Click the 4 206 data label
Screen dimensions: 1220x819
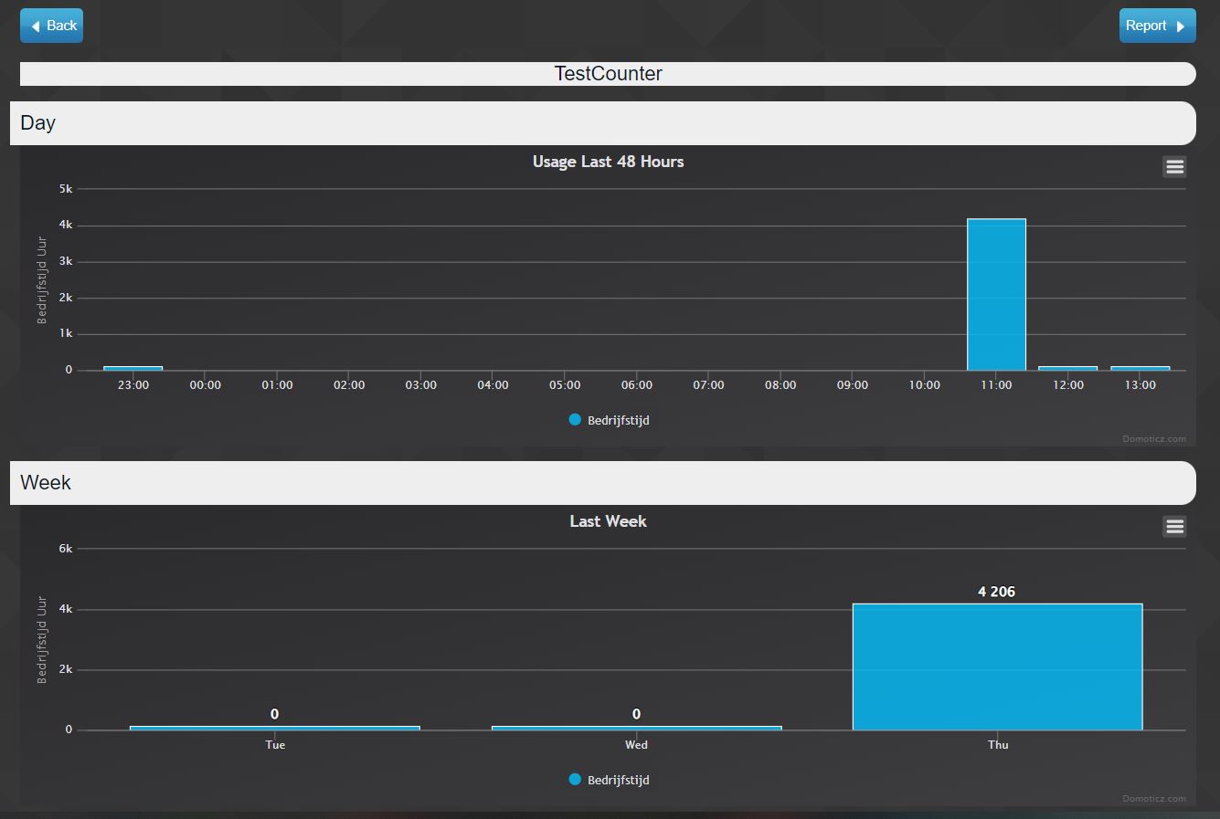point(996,592)
